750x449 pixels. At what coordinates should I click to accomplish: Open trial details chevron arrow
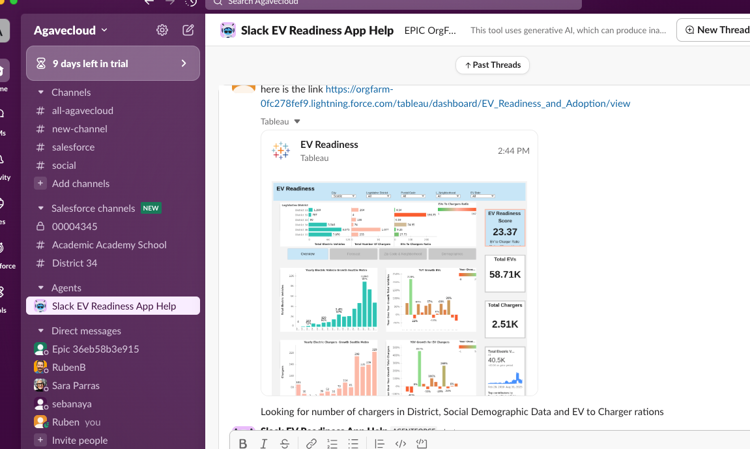184,63
